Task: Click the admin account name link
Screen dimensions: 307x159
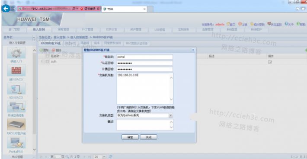Action: (x=220, y=24)
